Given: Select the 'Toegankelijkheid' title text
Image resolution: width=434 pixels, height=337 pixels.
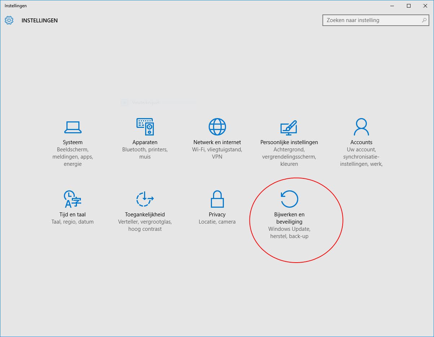Looking at the screenshot, I should [x=145, y=215].
